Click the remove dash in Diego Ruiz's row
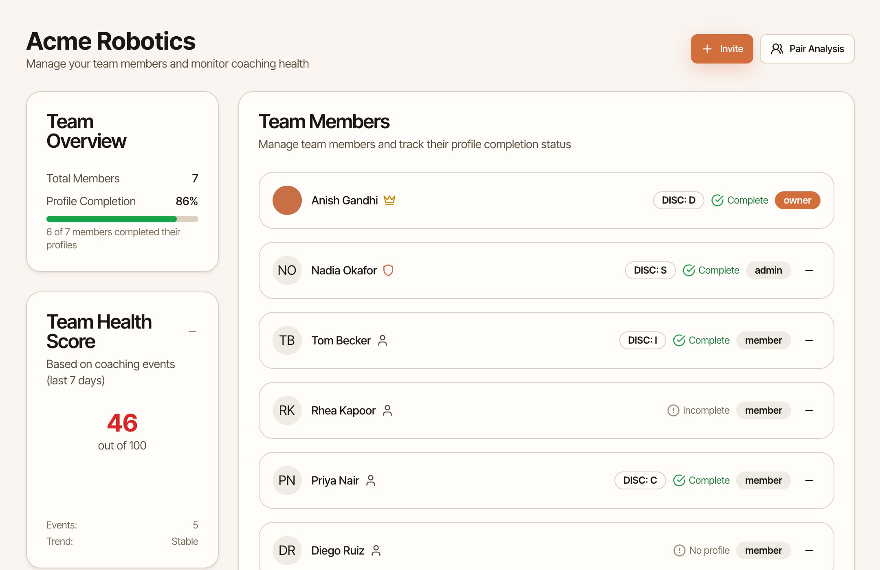 pyautogui.click(x=809, y=550)
